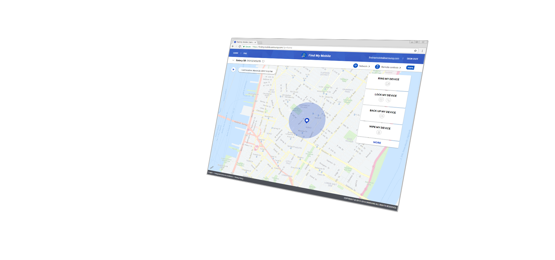Click the Last location timestamp label
The image size is (555, 260).
[257, 71]
